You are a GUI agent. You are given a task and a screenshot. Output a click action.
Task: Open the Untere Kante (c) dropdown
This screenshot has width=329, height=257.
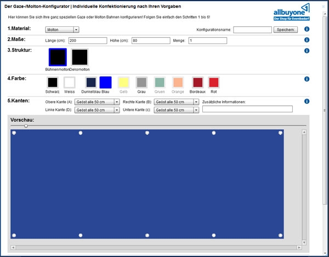click(x=176, y=110)
